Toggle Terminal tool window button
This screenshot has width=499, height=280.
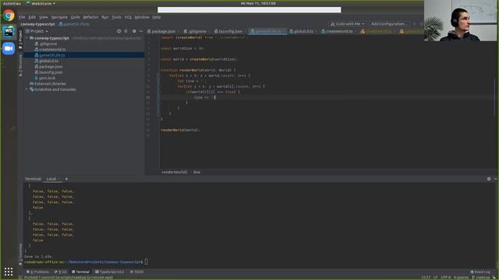point(80,271)
